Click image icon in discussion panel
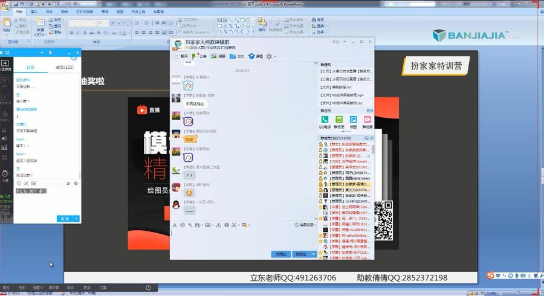Screen dimensions: 544x296 coord(34,184)
